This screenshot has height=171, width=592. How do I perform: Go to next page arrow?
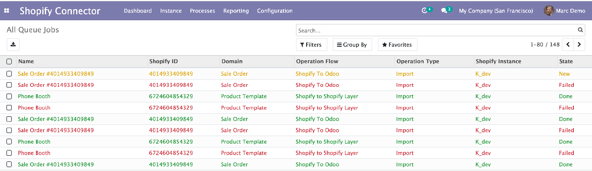[579, 44]
